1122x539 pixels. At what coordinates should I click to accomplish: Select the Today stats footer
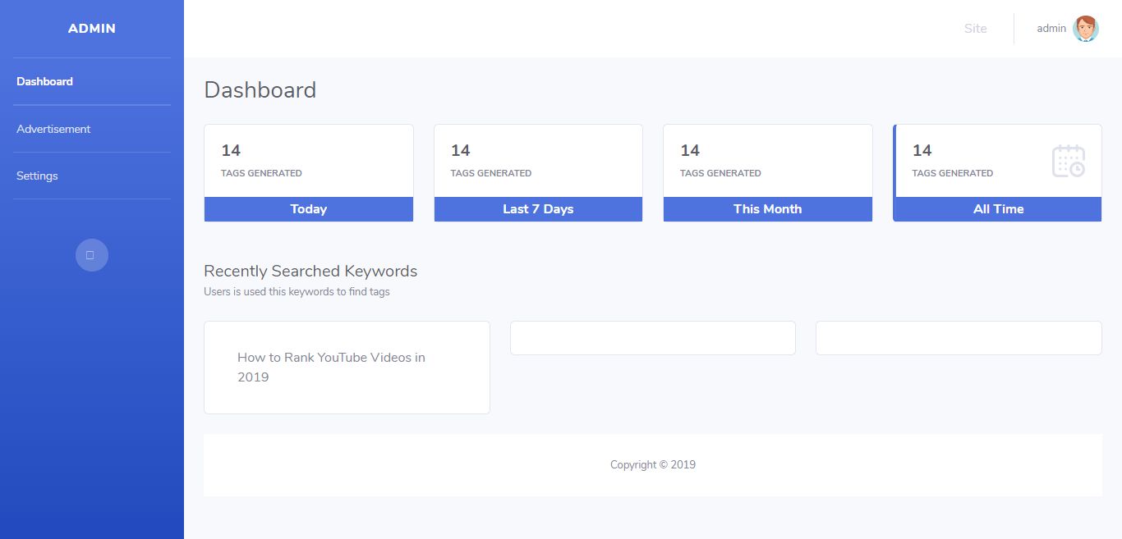pyautogui.click(x=308, y=209)
